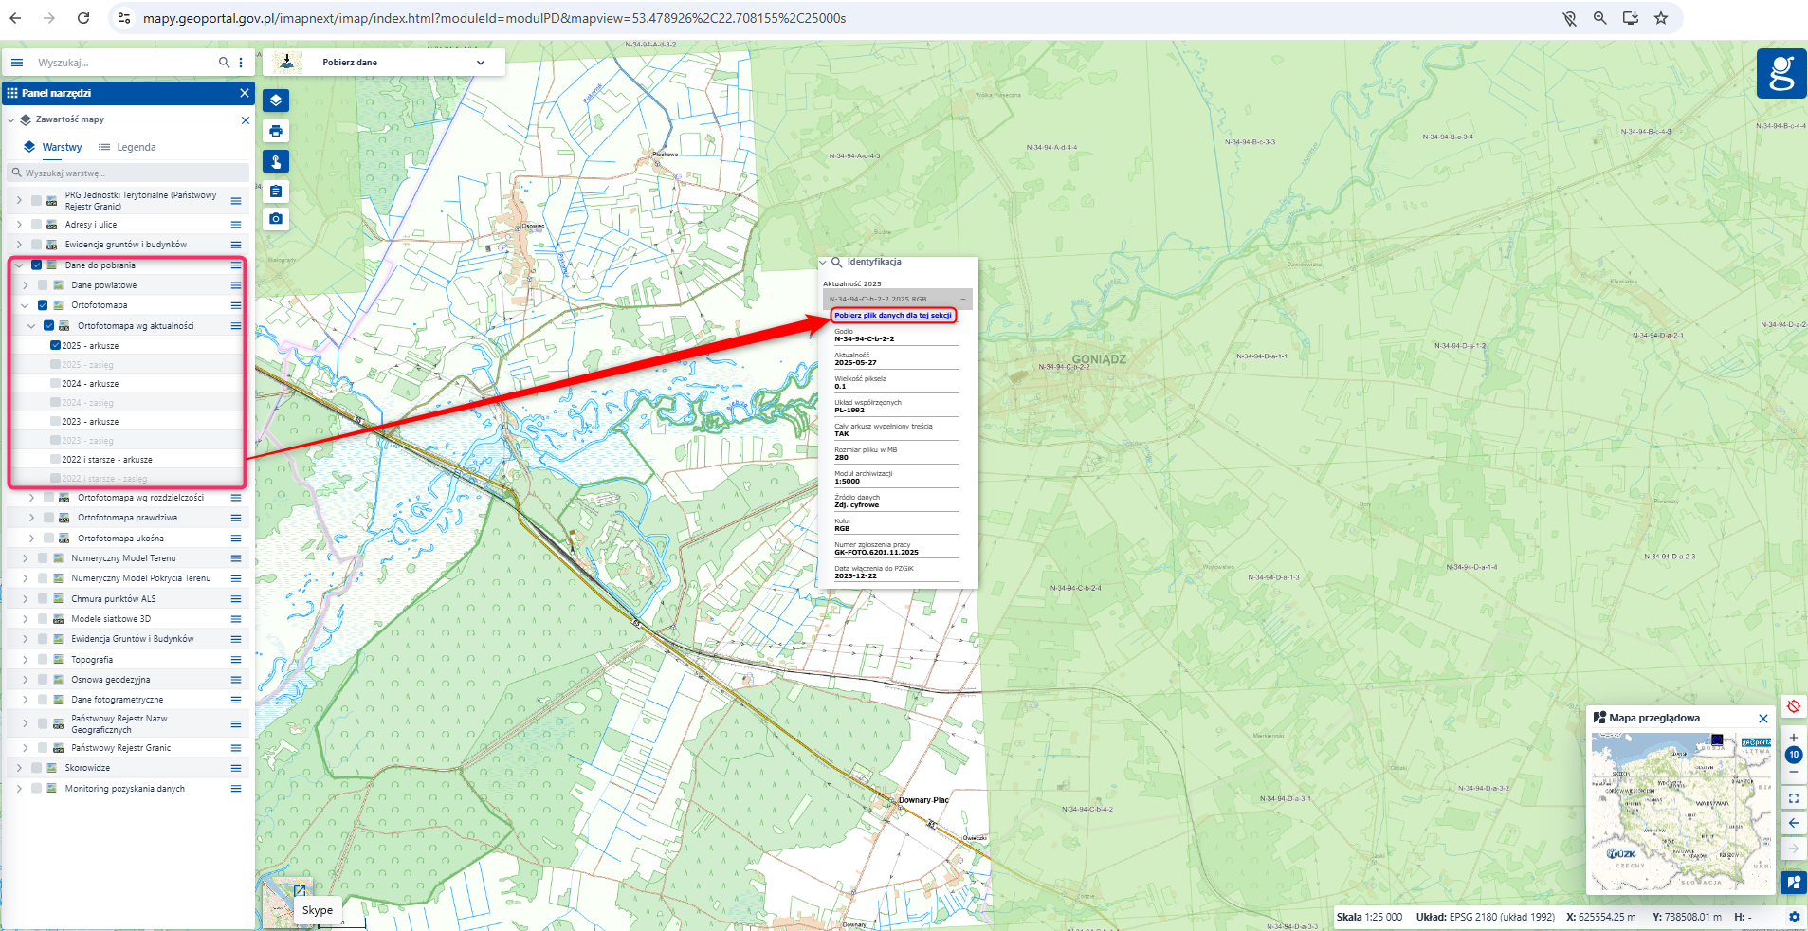Open the clipboard notes tool
The width and height of the screenshot is (1808, 931).
point(275,191)
